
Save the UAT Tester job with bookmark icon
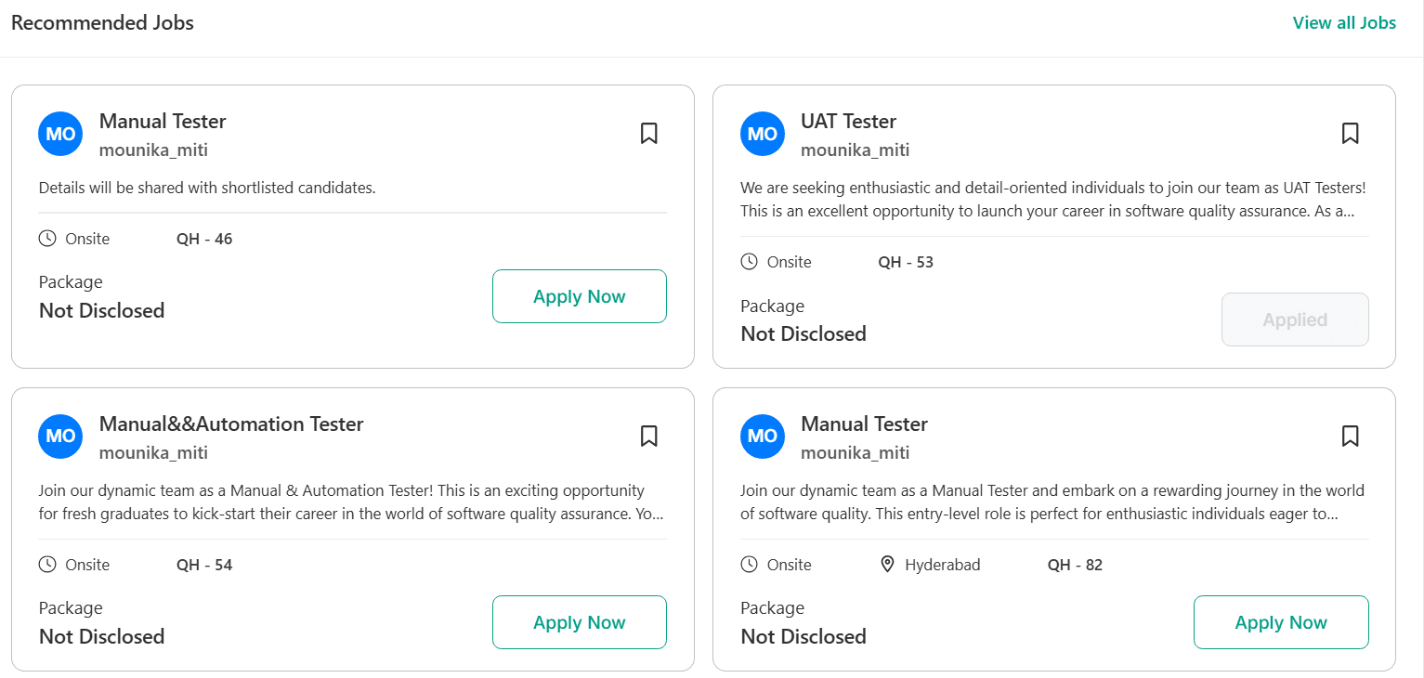(1351, 134)
